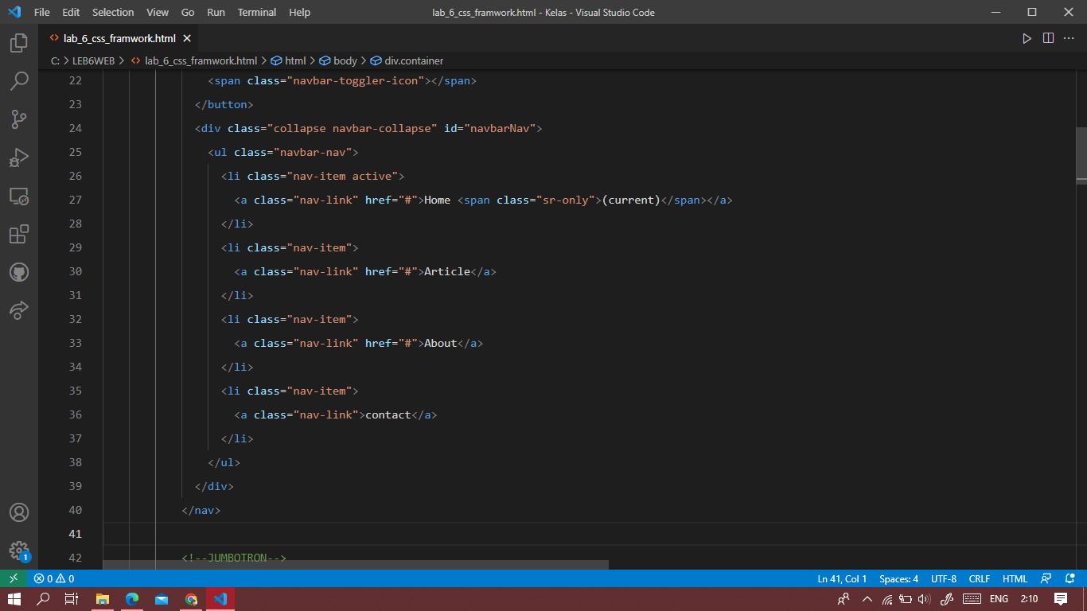Open the Accounts icon in activity bar

[x=18, y=512]
